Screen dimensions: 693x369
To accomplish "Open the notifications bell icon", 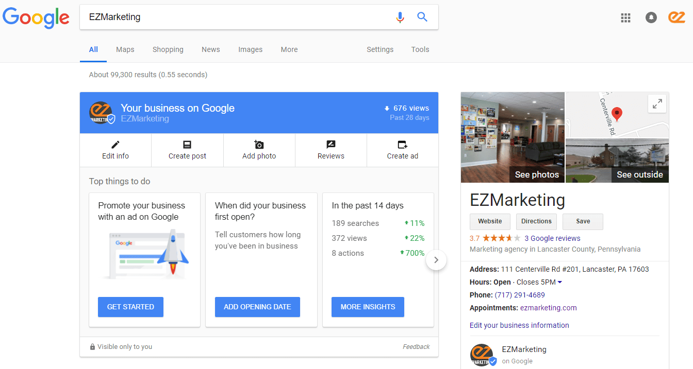I will point(651,17).
